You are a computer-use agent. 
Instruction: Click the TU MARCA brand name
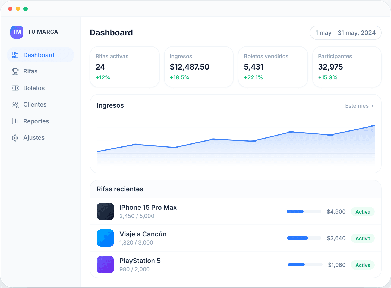pos(43,32)
